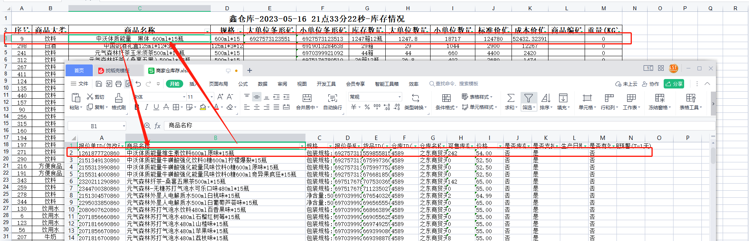Viewport: 749px width, 241px height.
Task: Click the Type Conversion (类型转换) icon
Action: coord(416,98)
